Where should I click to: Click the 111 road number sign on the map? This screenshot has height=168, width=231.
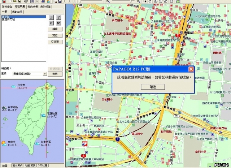(x=176, y=116)
